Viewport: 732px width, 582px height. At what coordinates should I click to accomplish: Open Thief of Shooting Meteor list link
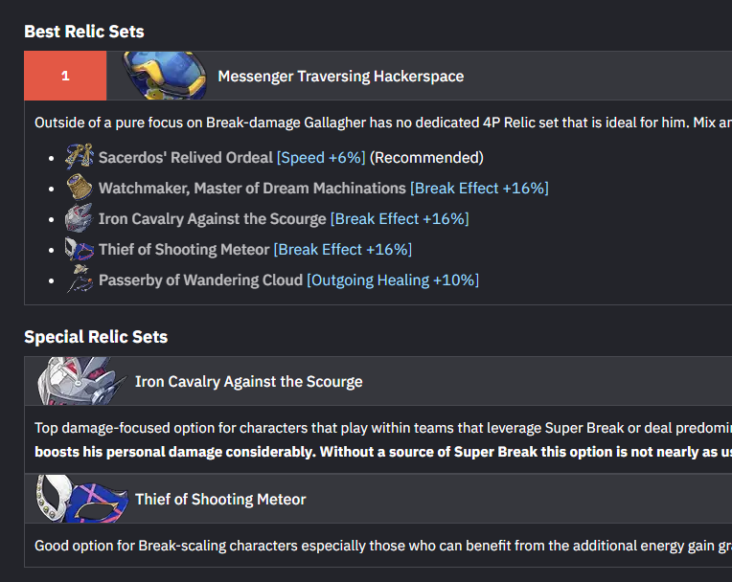[x=184, y=250]
